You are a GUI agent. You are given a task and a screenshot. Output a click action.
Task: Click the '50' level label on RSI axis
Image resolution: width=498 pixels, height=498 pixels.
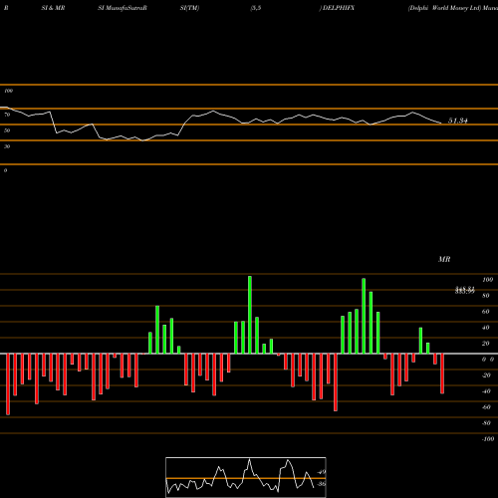click(7, 130)
